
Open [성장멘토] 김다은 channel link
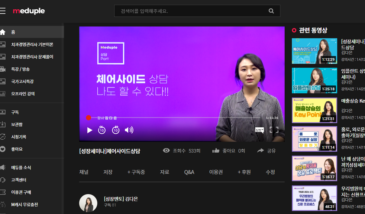[121, 199]
